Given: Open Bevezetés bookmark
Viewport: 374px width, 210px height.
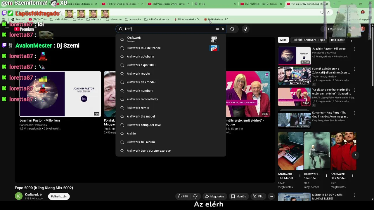Looking at the screenshot, I should click(18, 20).
